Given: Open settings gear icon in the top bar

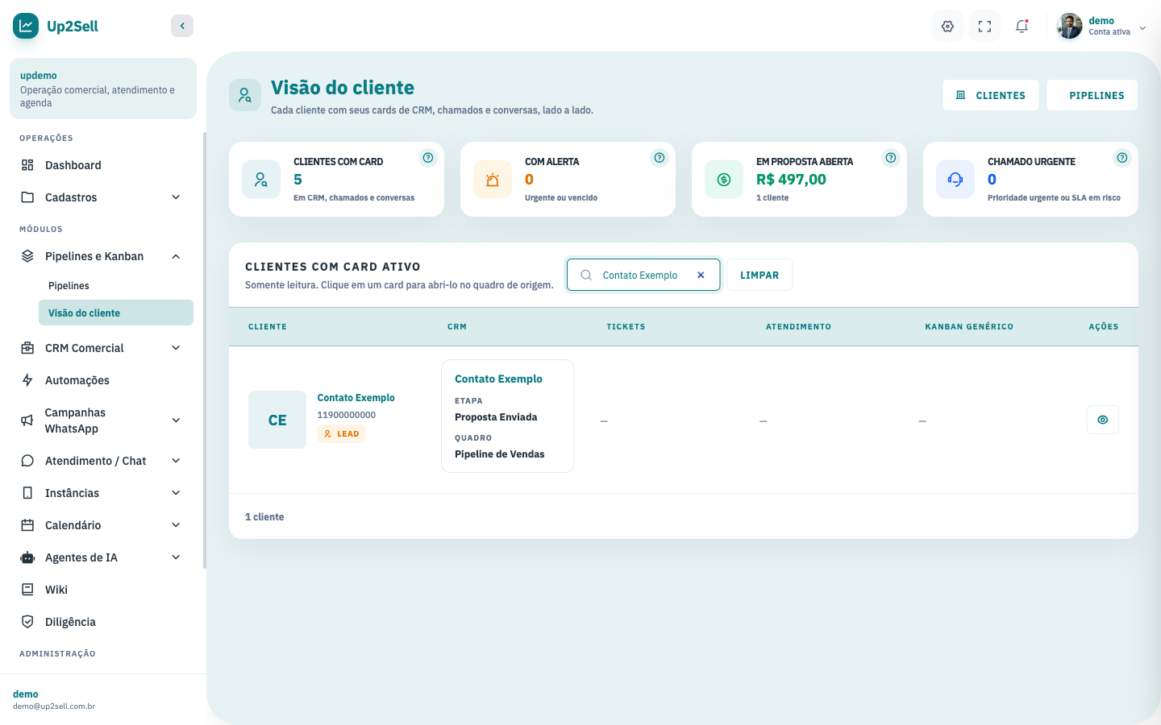Looking at the screenshot, I should [947, 26].
